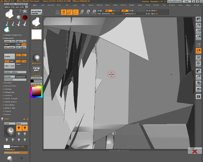Expand the Deformation section
The width and height of the screenshot is (203, 162).
pyautogui.click(x=10, y=86)
